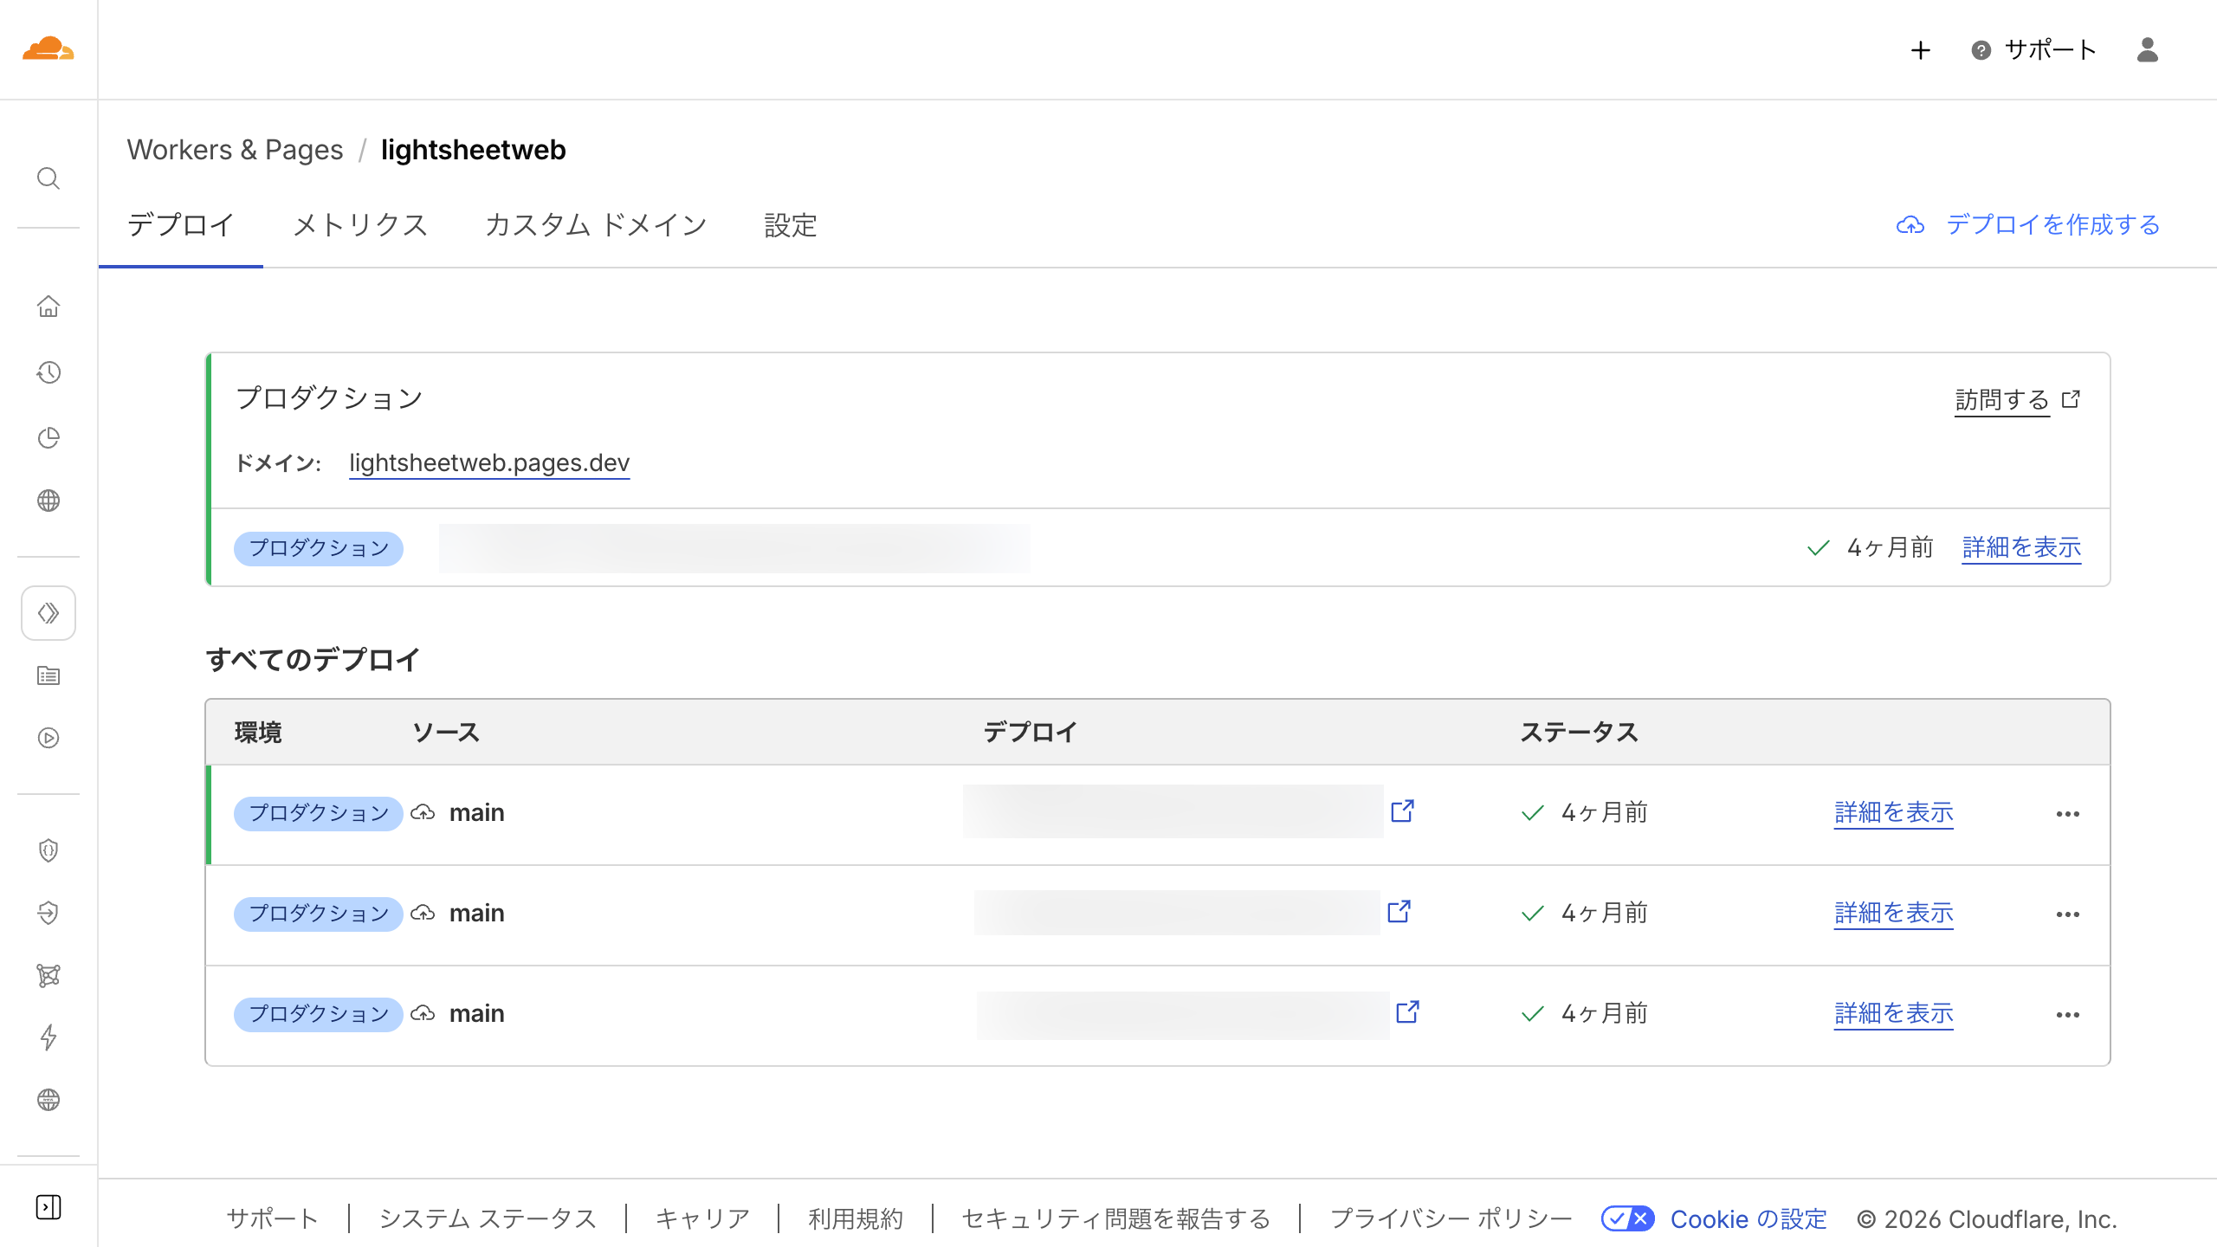2217x1247 pixels.
Task: Switch to the 設定 tab
Action: [x=789, y=225]
